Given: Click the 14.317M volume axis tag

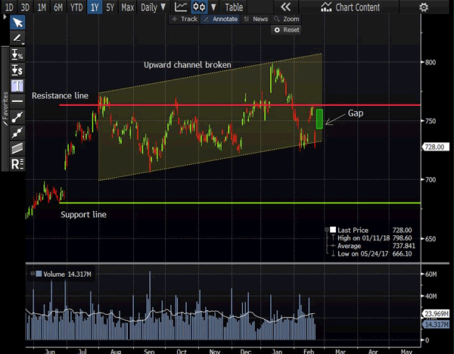Looking at the screenshot, I should 437,324.
